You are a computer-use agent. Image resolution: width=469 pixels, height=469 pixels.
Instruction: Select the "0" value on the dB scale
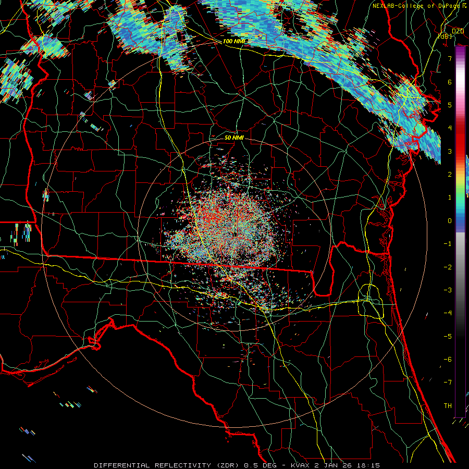450,221
